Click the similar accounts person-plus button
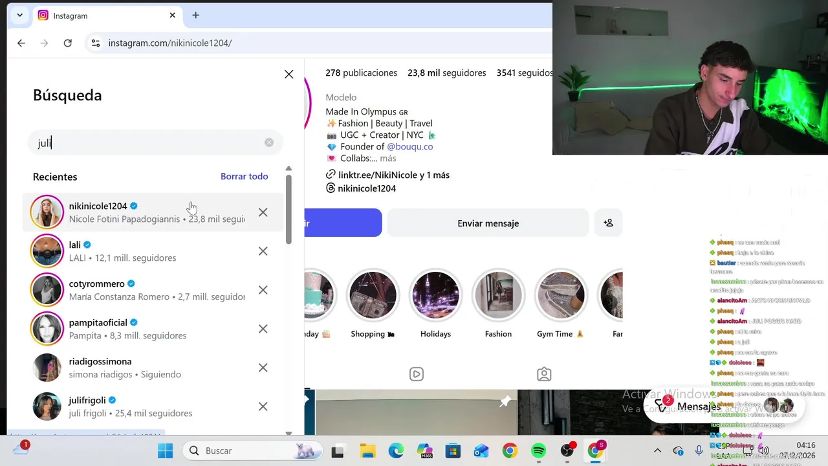 coord(608,223)
